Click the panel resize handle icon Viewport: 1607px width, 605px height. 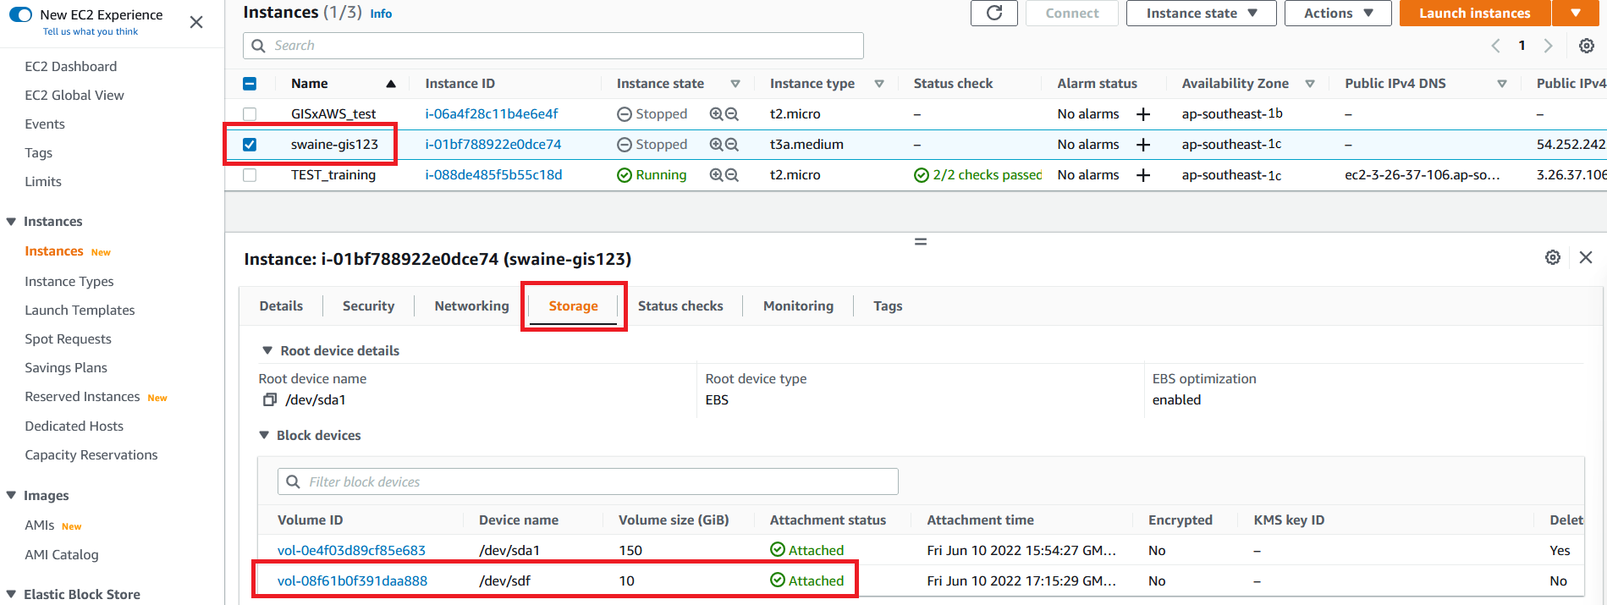921,242
